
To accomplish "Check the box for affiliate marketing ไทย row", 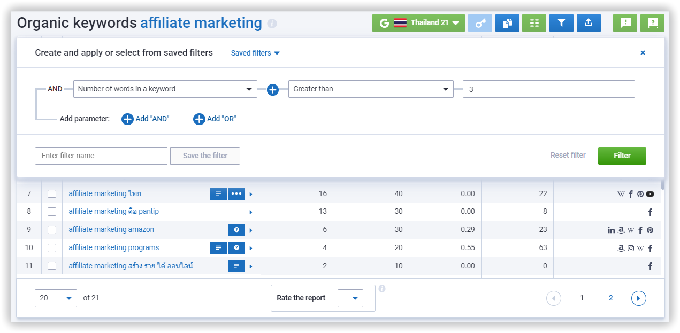I will click(x=52, y=194).
